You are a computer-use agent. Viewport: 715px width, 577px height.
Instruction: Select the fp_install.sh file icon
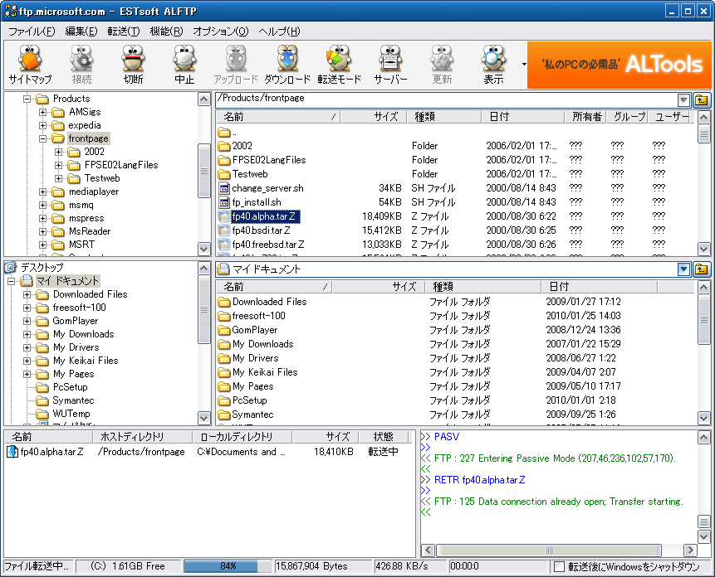[x=224, y=202]
